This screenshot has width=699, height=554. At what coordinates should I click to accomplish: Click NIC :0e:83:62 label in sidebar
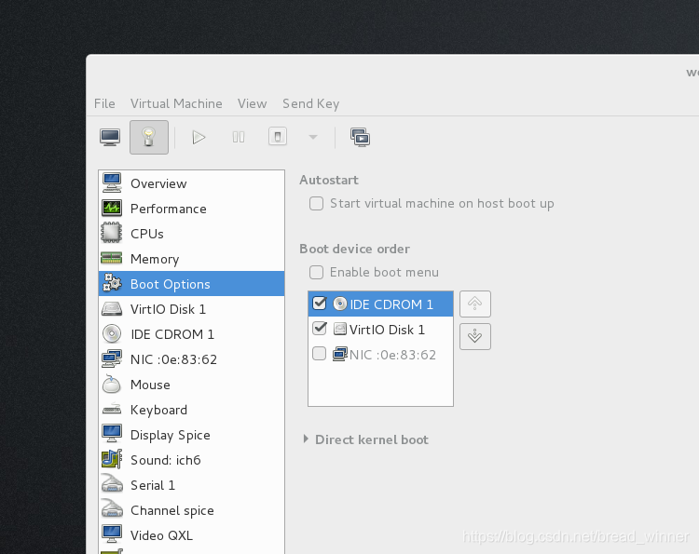point(173,359)
